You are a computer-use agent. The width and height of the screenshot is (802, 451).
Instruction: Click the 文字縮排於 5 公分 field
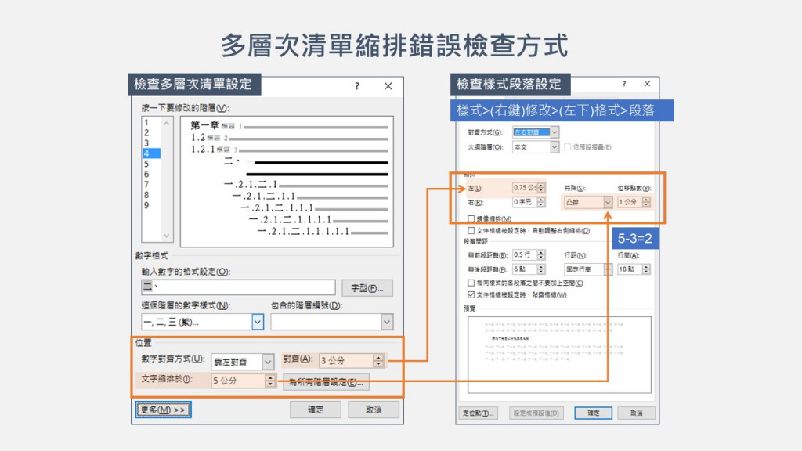coord(238,381)
